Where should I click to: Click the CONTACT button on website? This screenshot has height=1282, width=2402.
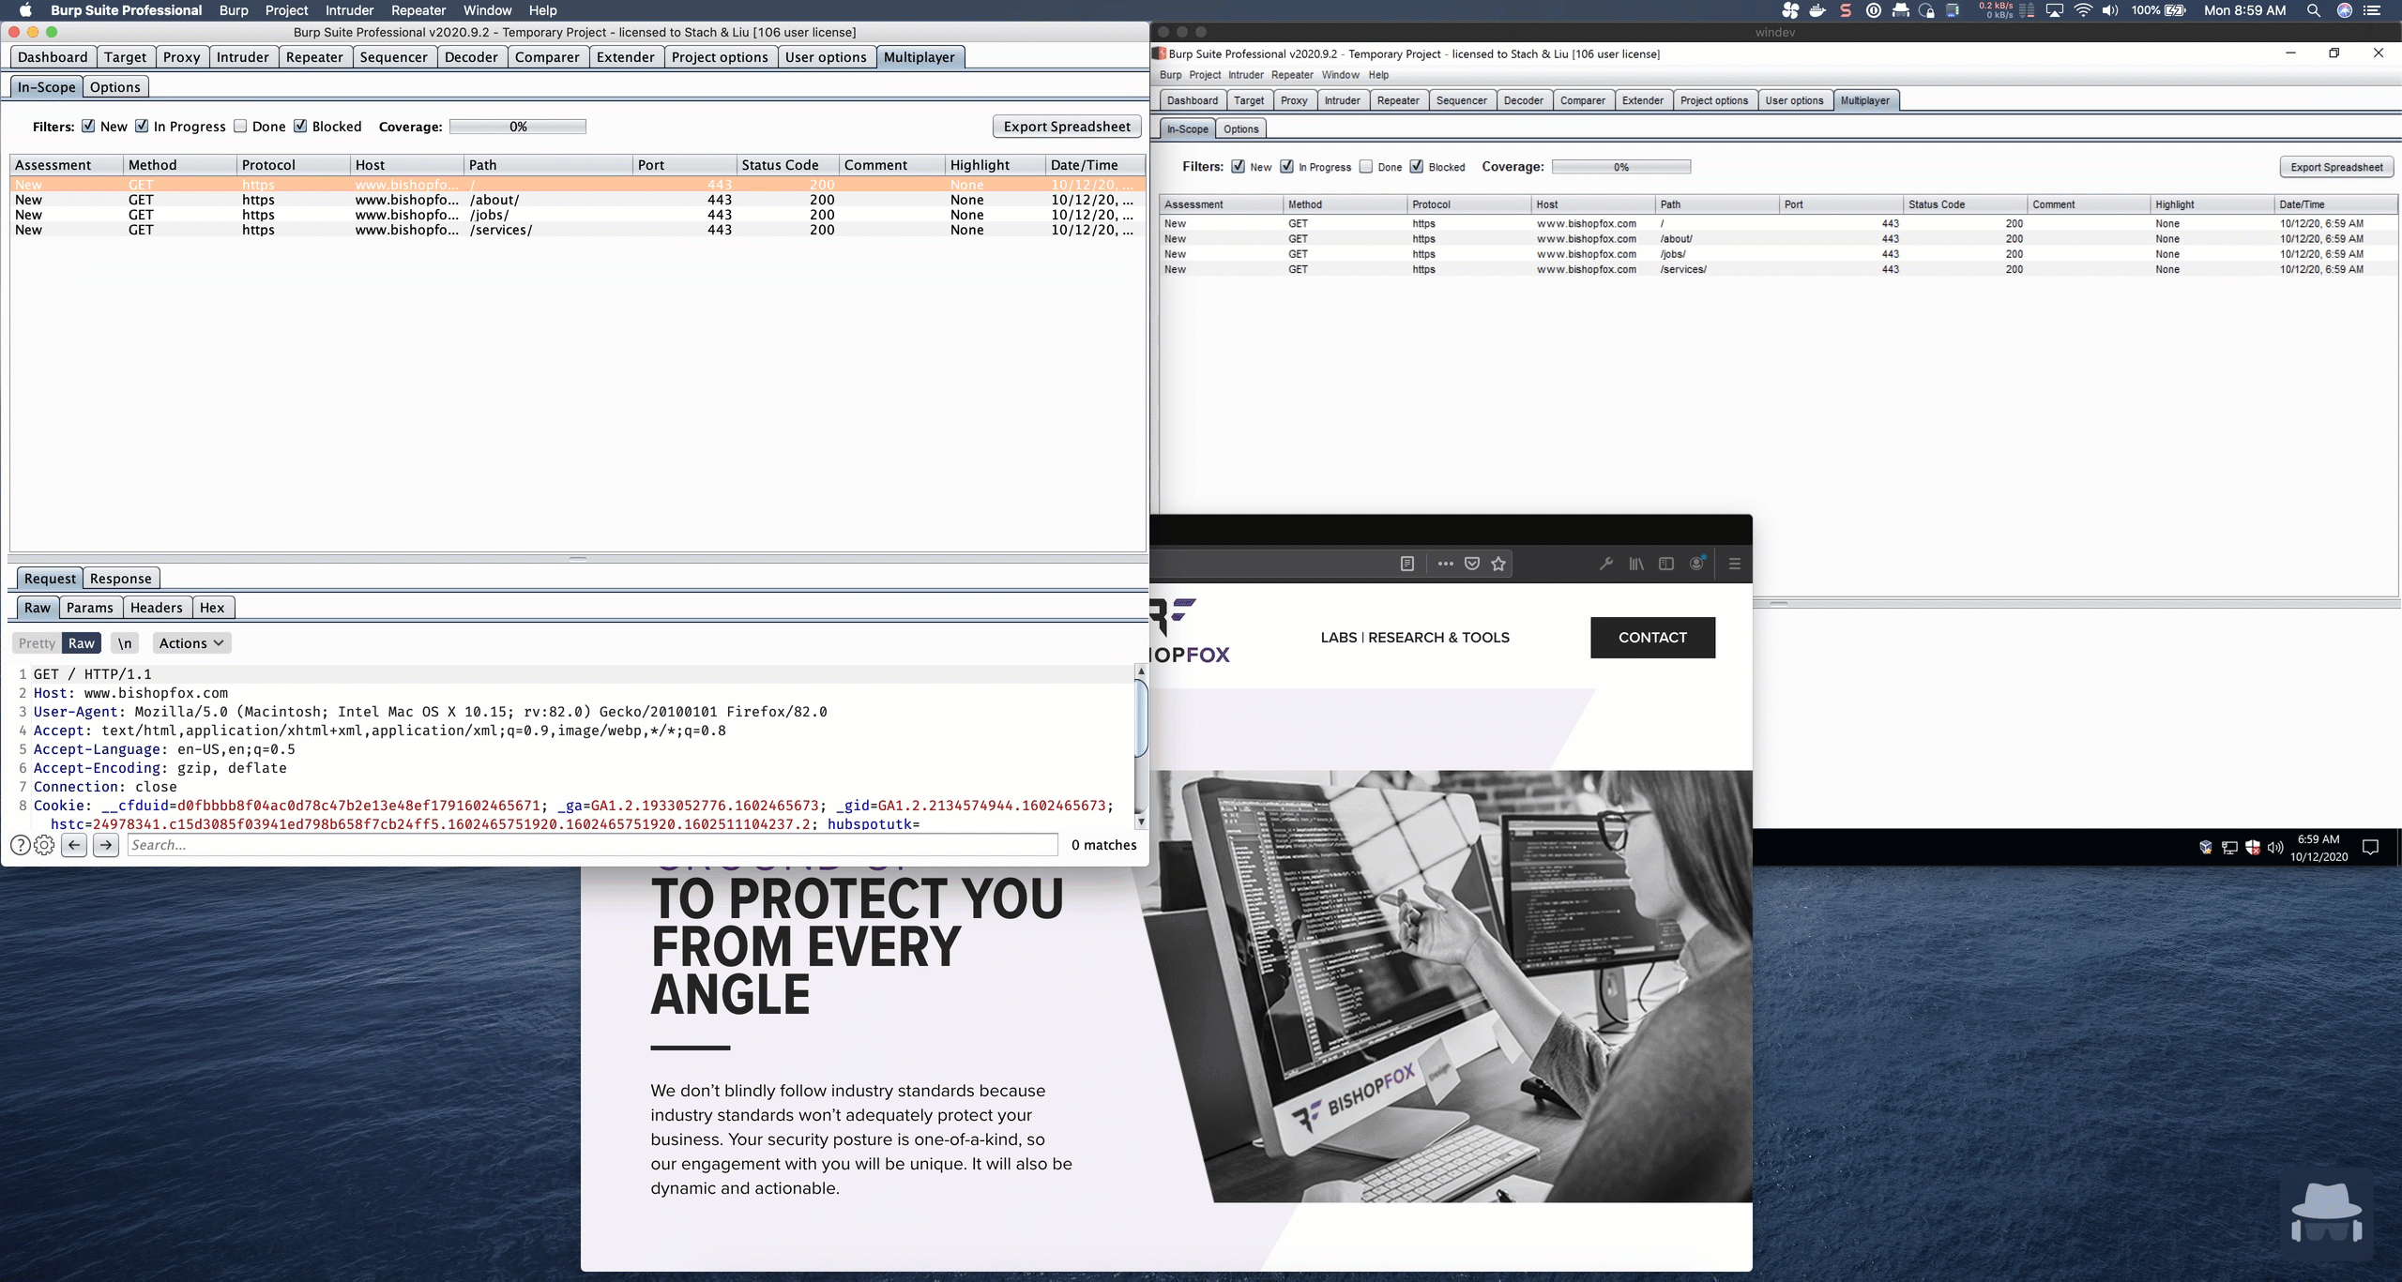pos(1652,638)
